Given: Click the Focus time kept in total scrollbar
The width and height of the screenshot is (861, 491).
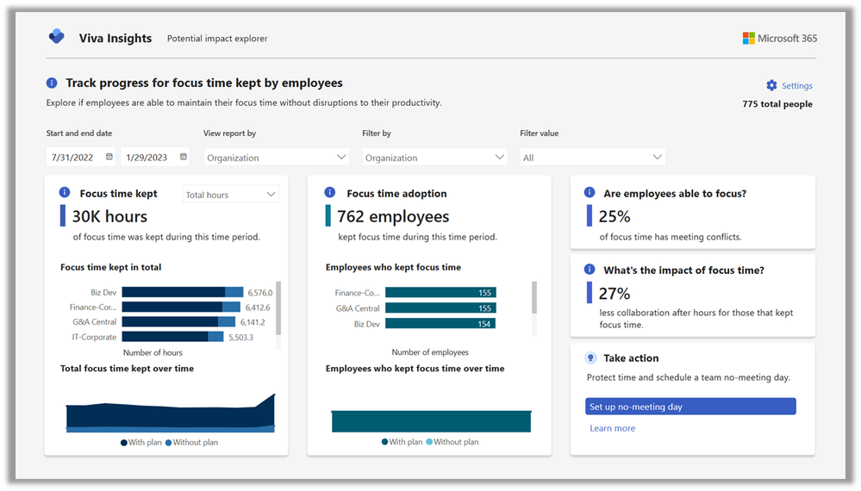Looking at the screenshot, I should pos(278,308).
